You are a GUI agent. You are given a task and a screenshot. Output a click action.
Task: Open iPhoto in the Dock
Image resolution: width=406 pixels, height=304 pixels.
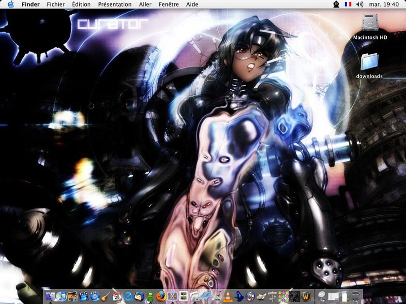[x=73, y=296]
